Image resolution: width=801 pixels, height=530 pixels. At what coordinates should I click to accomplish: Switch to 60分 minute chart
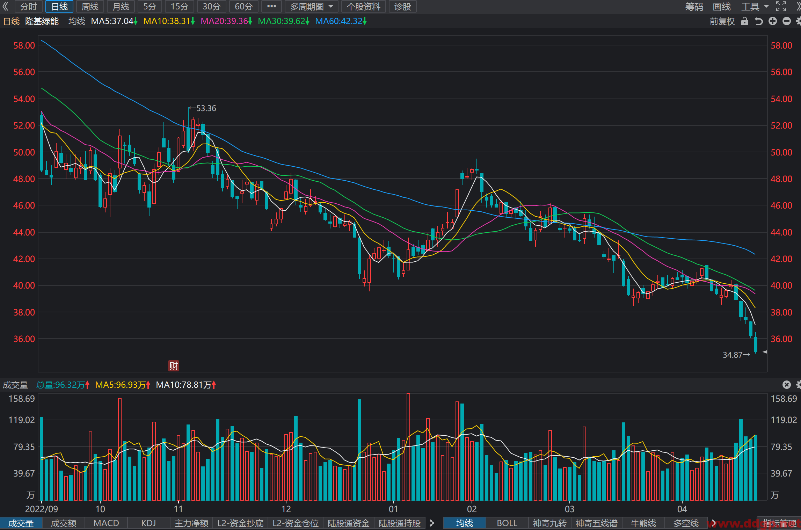[244, 6]
